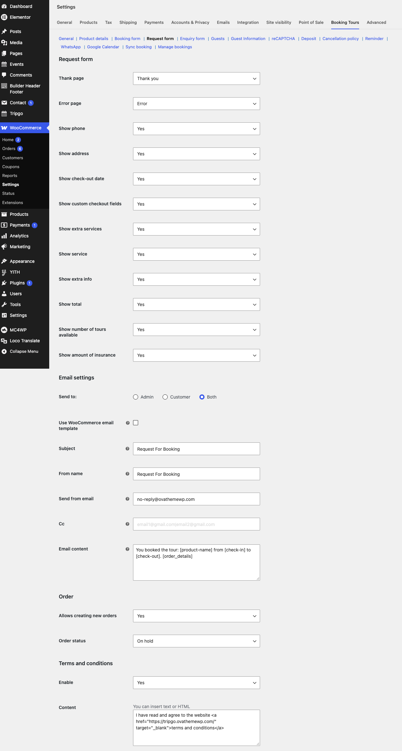This screenshot has width=402, height=751.
Task: Open the Show extra services dropdown
Action: coord(197,229)
